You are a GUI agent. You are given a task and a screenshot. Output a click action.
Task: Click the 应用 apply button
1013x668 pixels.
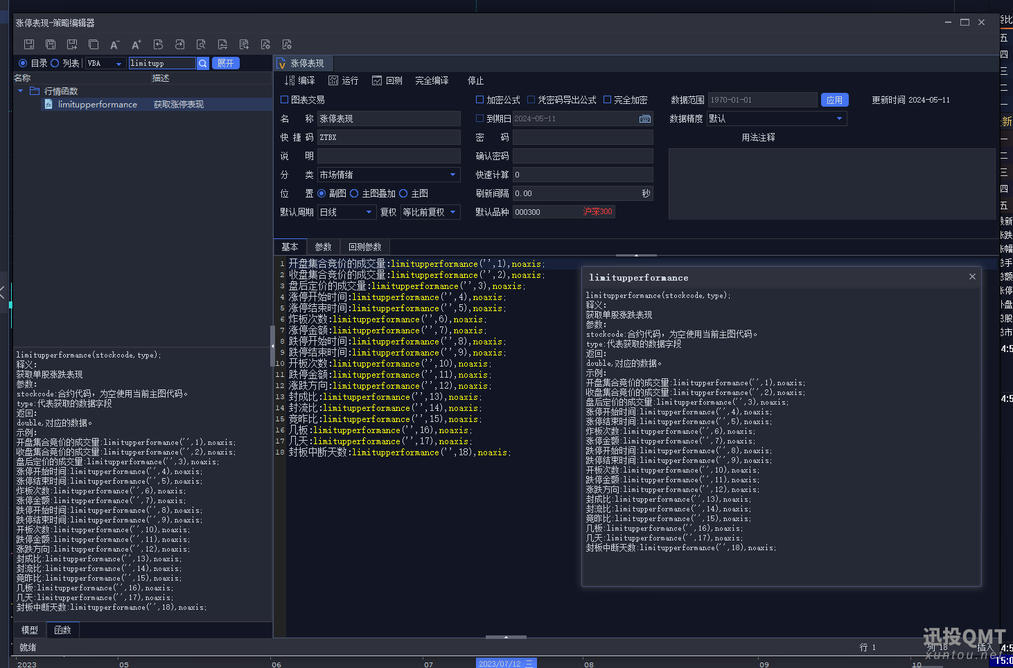pos(835,100)
